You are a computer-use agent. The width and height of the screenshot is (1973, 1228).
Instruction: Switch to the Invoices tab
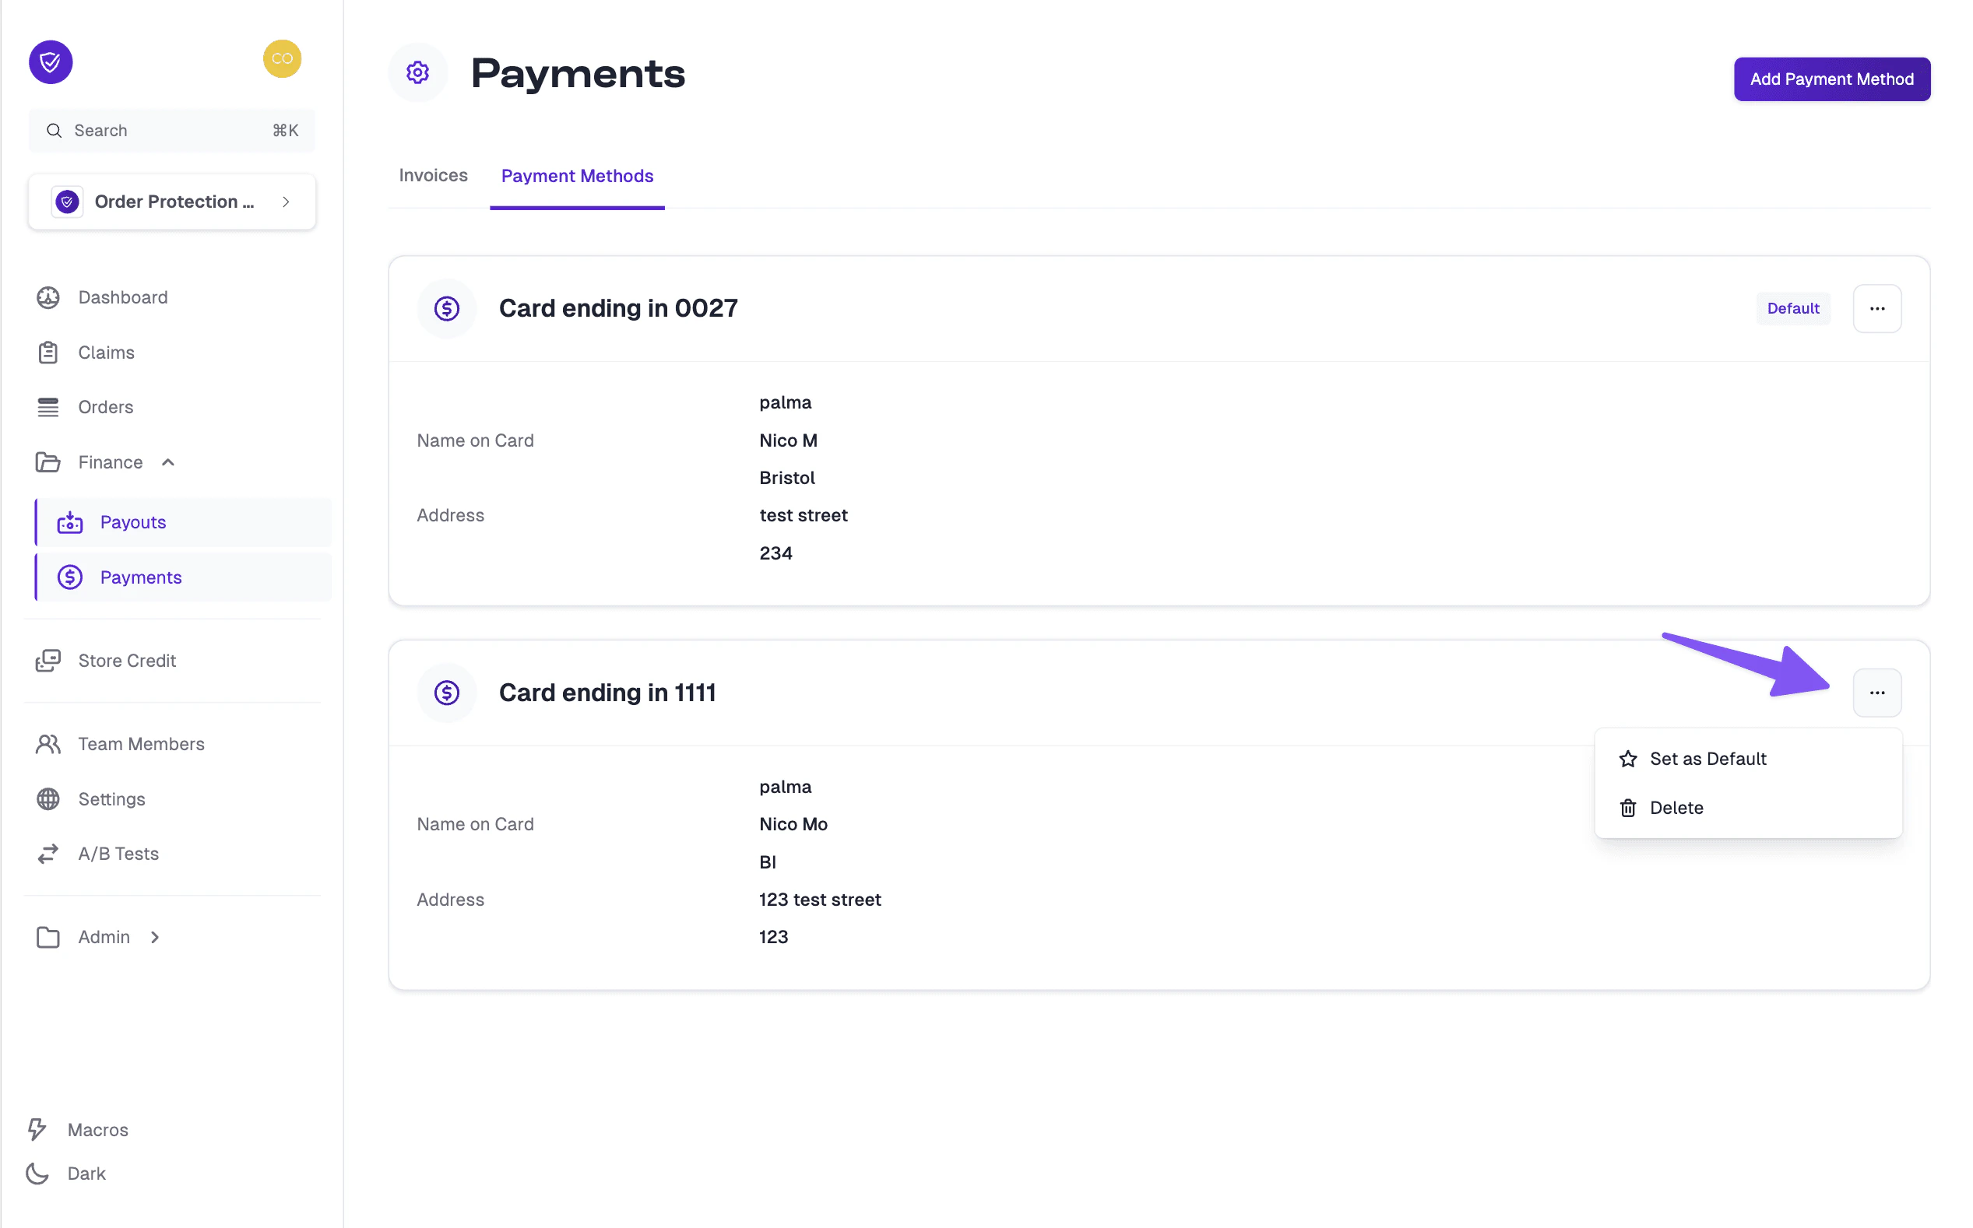point(432,175)
